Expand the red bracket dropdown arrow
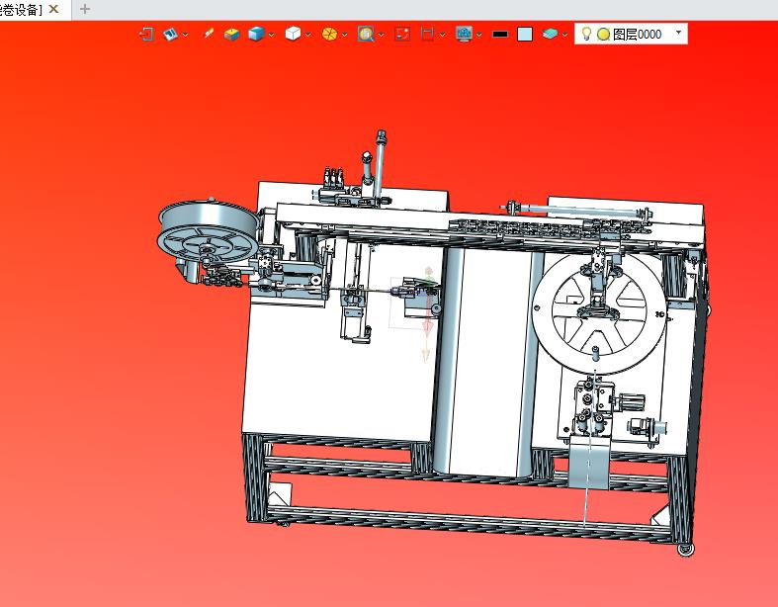Image resolution: width=778 pixels, height=607 pixels. click(443, 35)
